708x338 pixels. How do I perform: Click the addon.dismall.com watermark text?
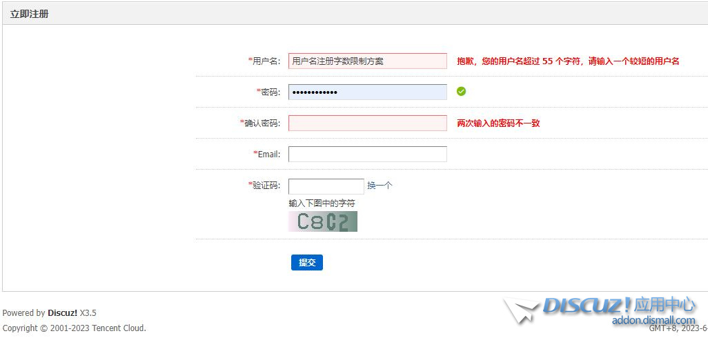tap(653, 320)
